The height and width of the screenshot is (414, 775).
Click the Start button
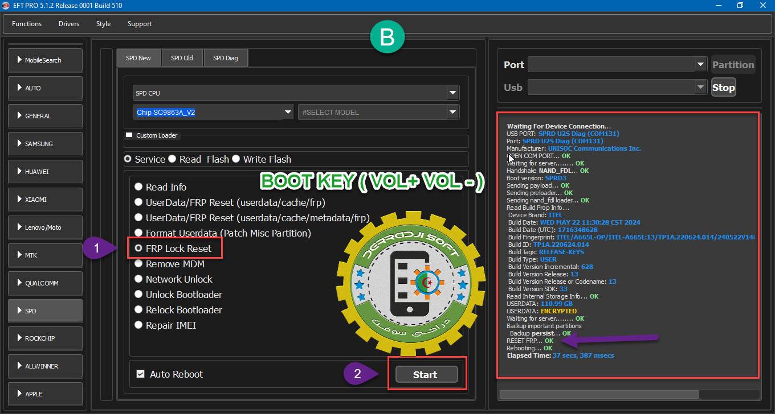click(x=427, y=374)
